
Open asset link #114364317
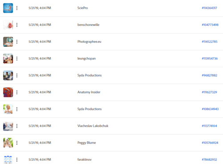tap(209, 8)
